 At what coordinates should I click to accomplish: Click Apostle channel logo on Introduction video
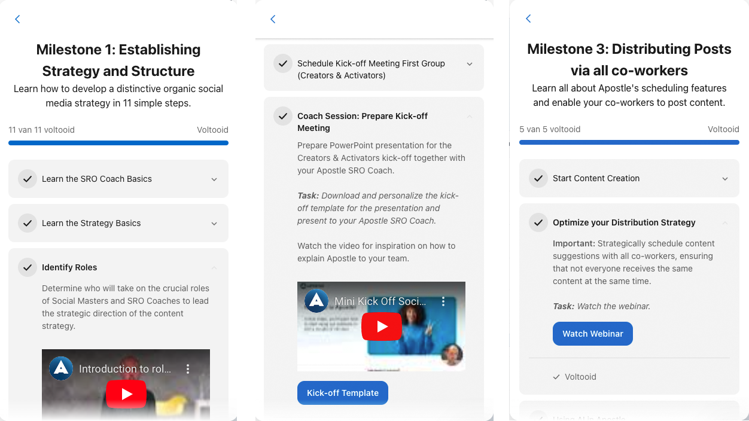(61, 369)
